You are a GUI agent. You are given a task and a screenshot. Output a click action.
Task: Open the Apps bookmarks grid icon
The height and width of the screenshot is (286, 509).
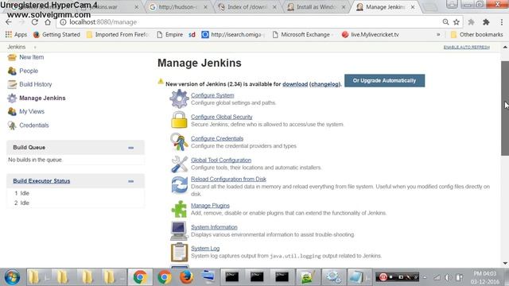(9, 34)
